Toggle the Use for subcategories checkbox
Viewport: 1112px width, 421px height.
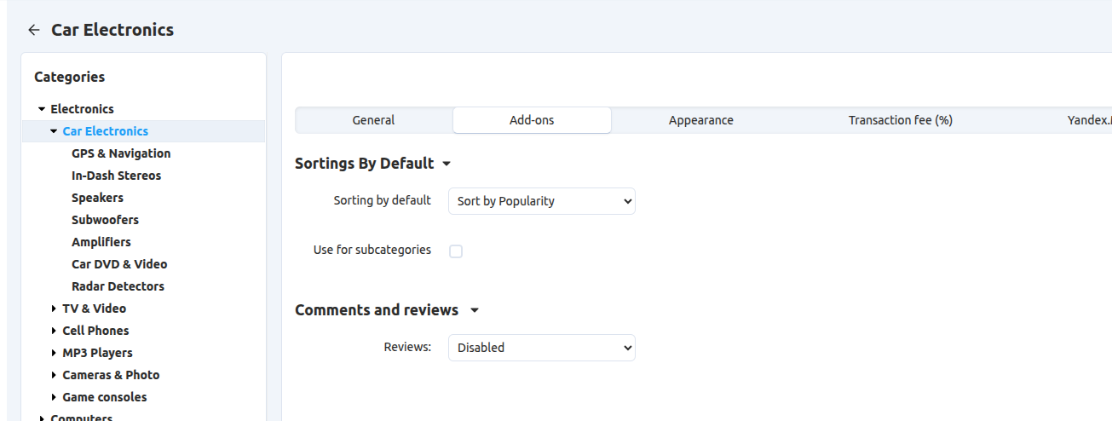pos(456,251)
